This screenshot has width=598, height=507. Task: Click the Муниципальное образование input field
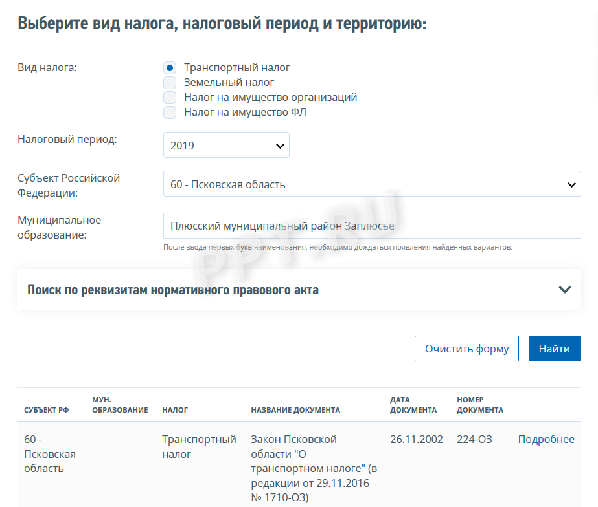[x=372, y=226]
